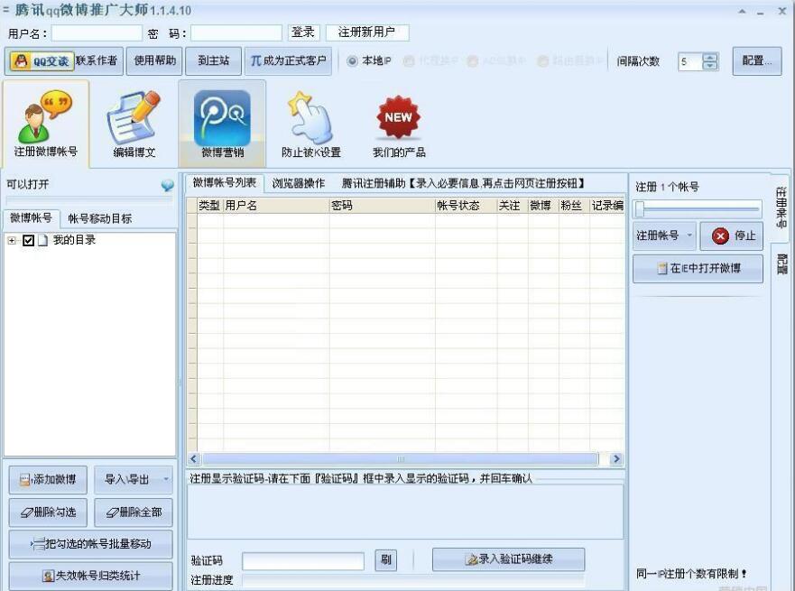795x591 pixels.
Task: Toggle the 我的目录 checkbox
Action: (x=28, y=240)
